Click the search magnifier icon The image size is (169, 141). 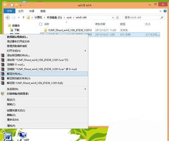pos(162,17)
